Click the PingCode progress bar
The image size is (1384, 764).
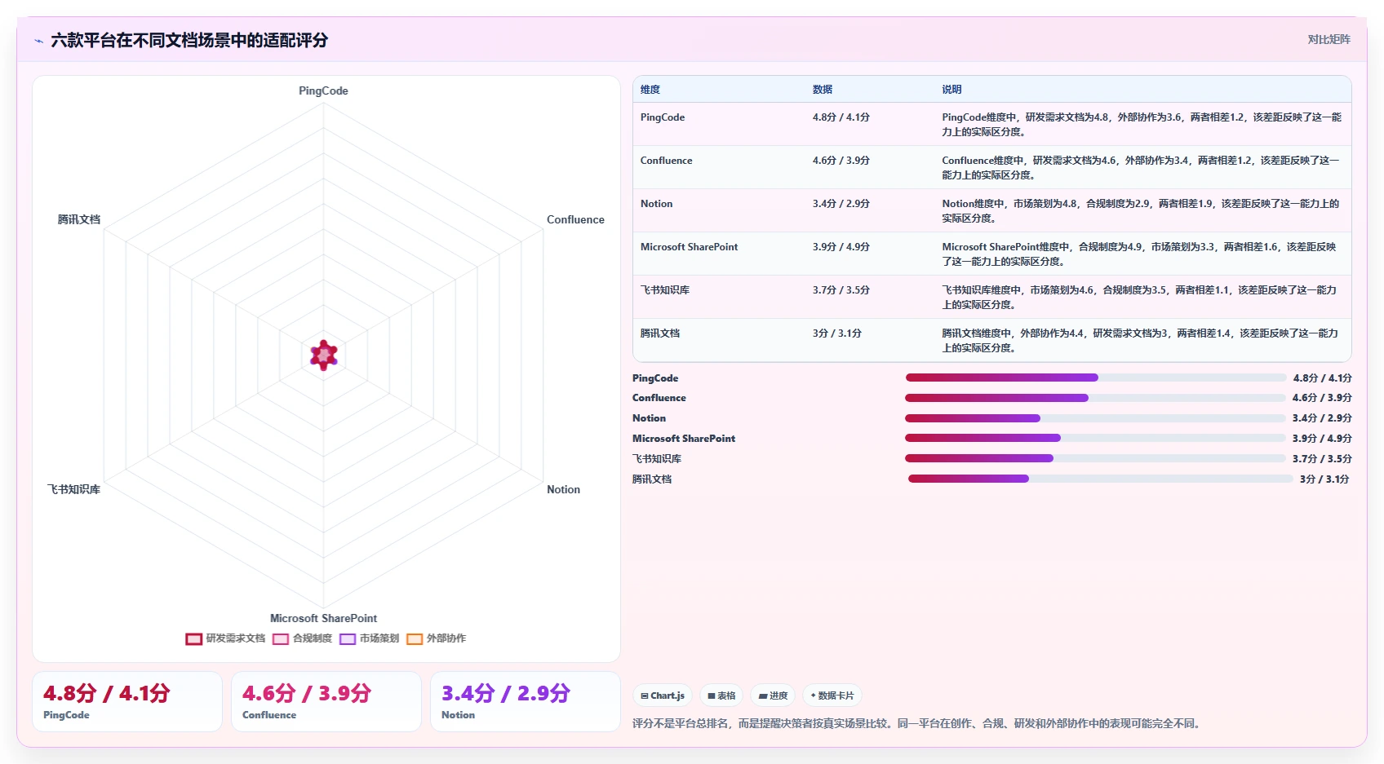click(1096, 378)
